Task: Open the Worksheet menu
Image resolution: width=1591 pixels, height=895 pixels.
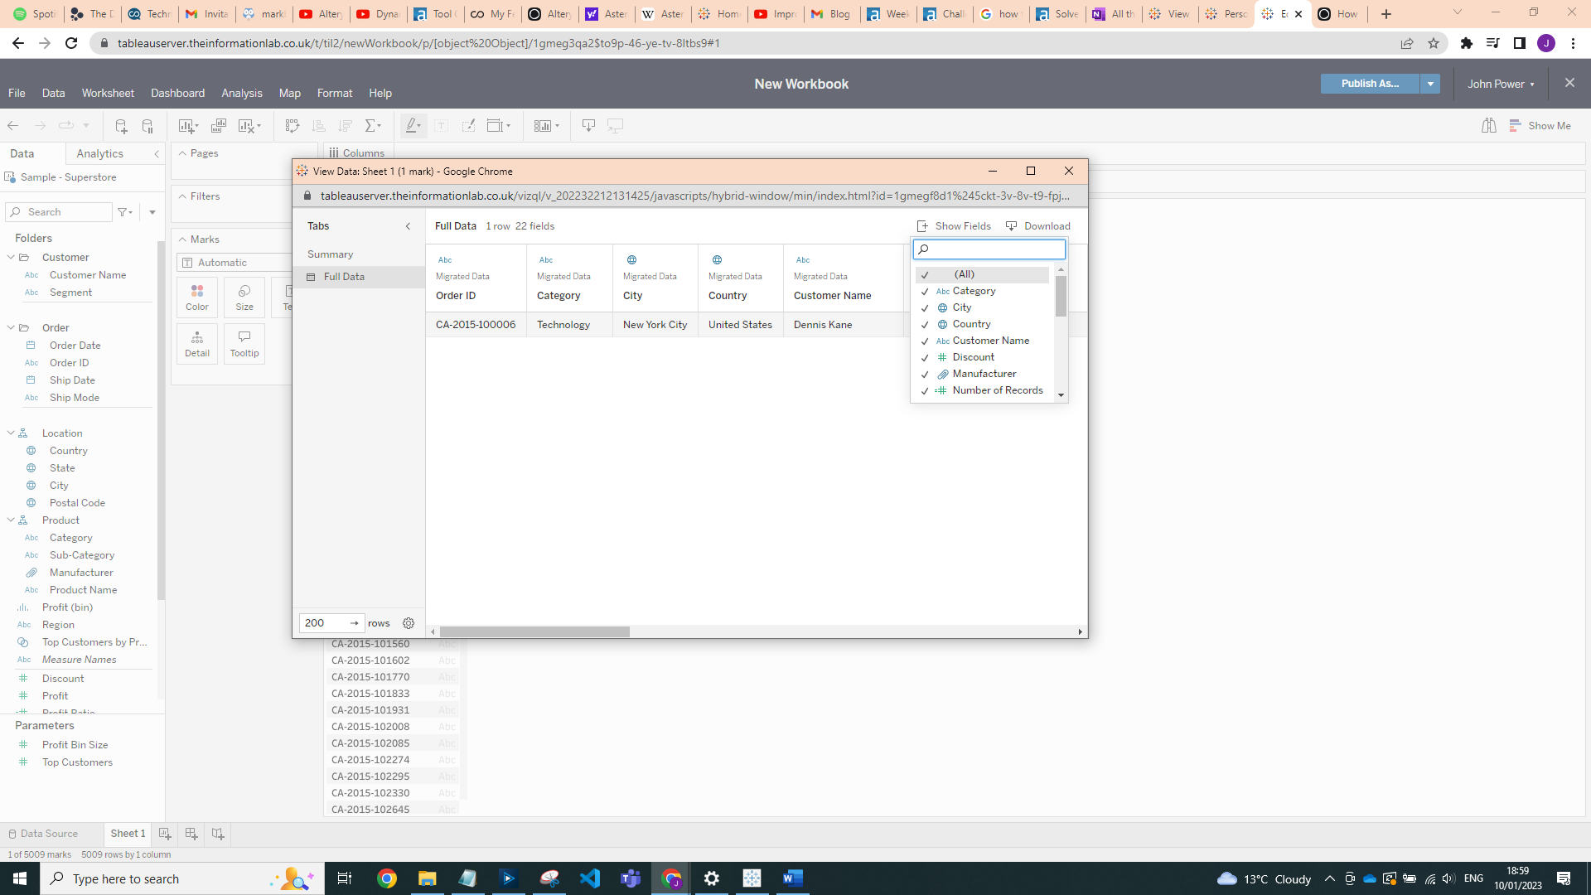Action: point(108,94)
